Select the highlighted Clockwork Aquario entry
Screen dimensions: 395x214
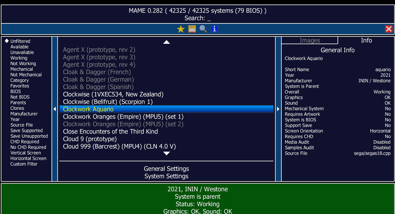coord(166,109)
